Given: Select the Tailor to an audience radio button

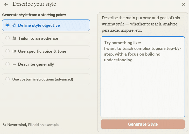Looking at the screenshot, I should coord(8,38).
